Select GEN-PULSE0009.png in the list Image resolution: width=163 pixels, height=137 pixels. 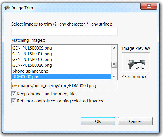pyautogui.click(x=61, y=48)
